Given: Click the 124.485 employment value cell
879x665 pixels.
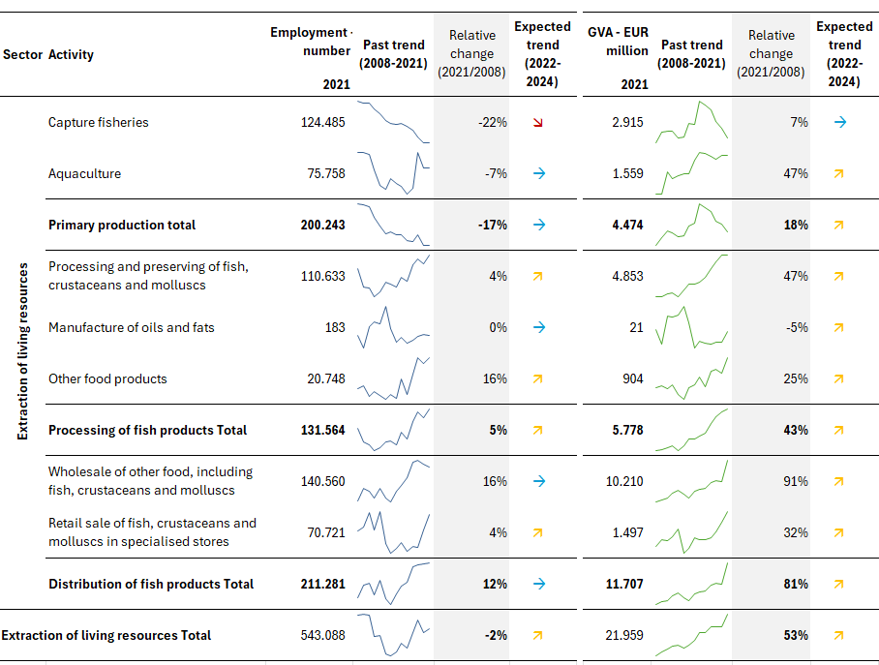Looking at the screenshot, I should click(322, 123).
